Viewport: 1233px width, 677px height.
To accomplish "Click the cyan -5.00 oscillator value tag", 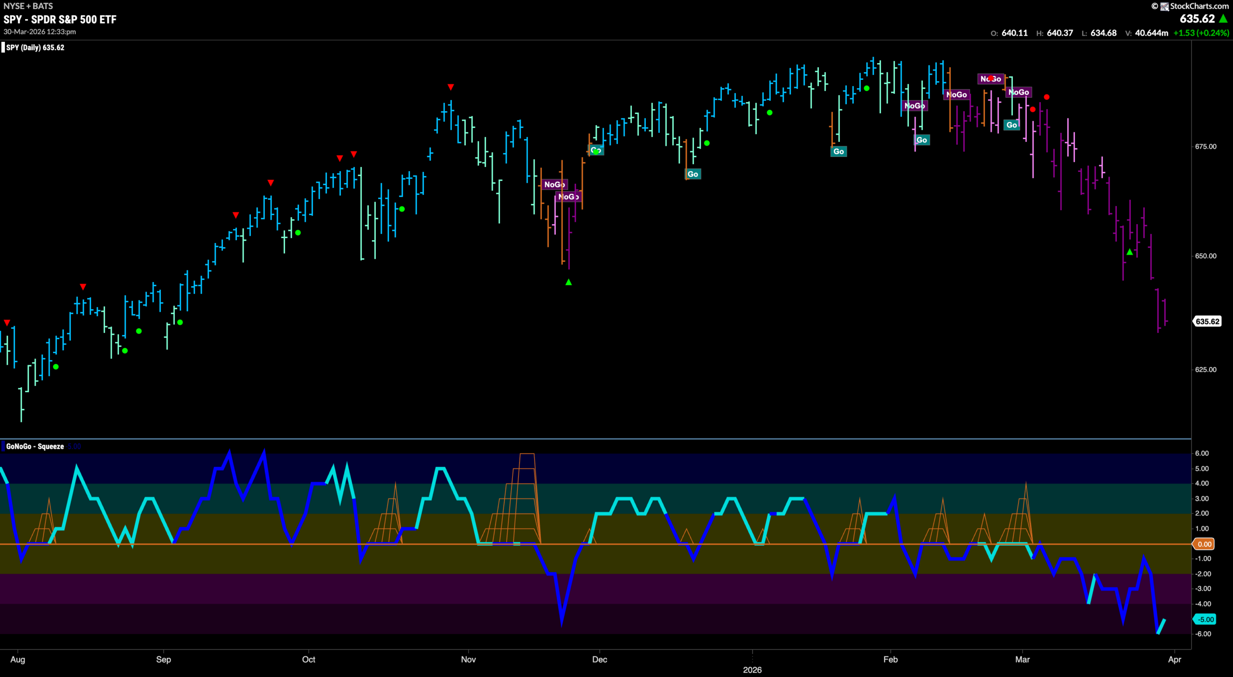I will 1205,619.
